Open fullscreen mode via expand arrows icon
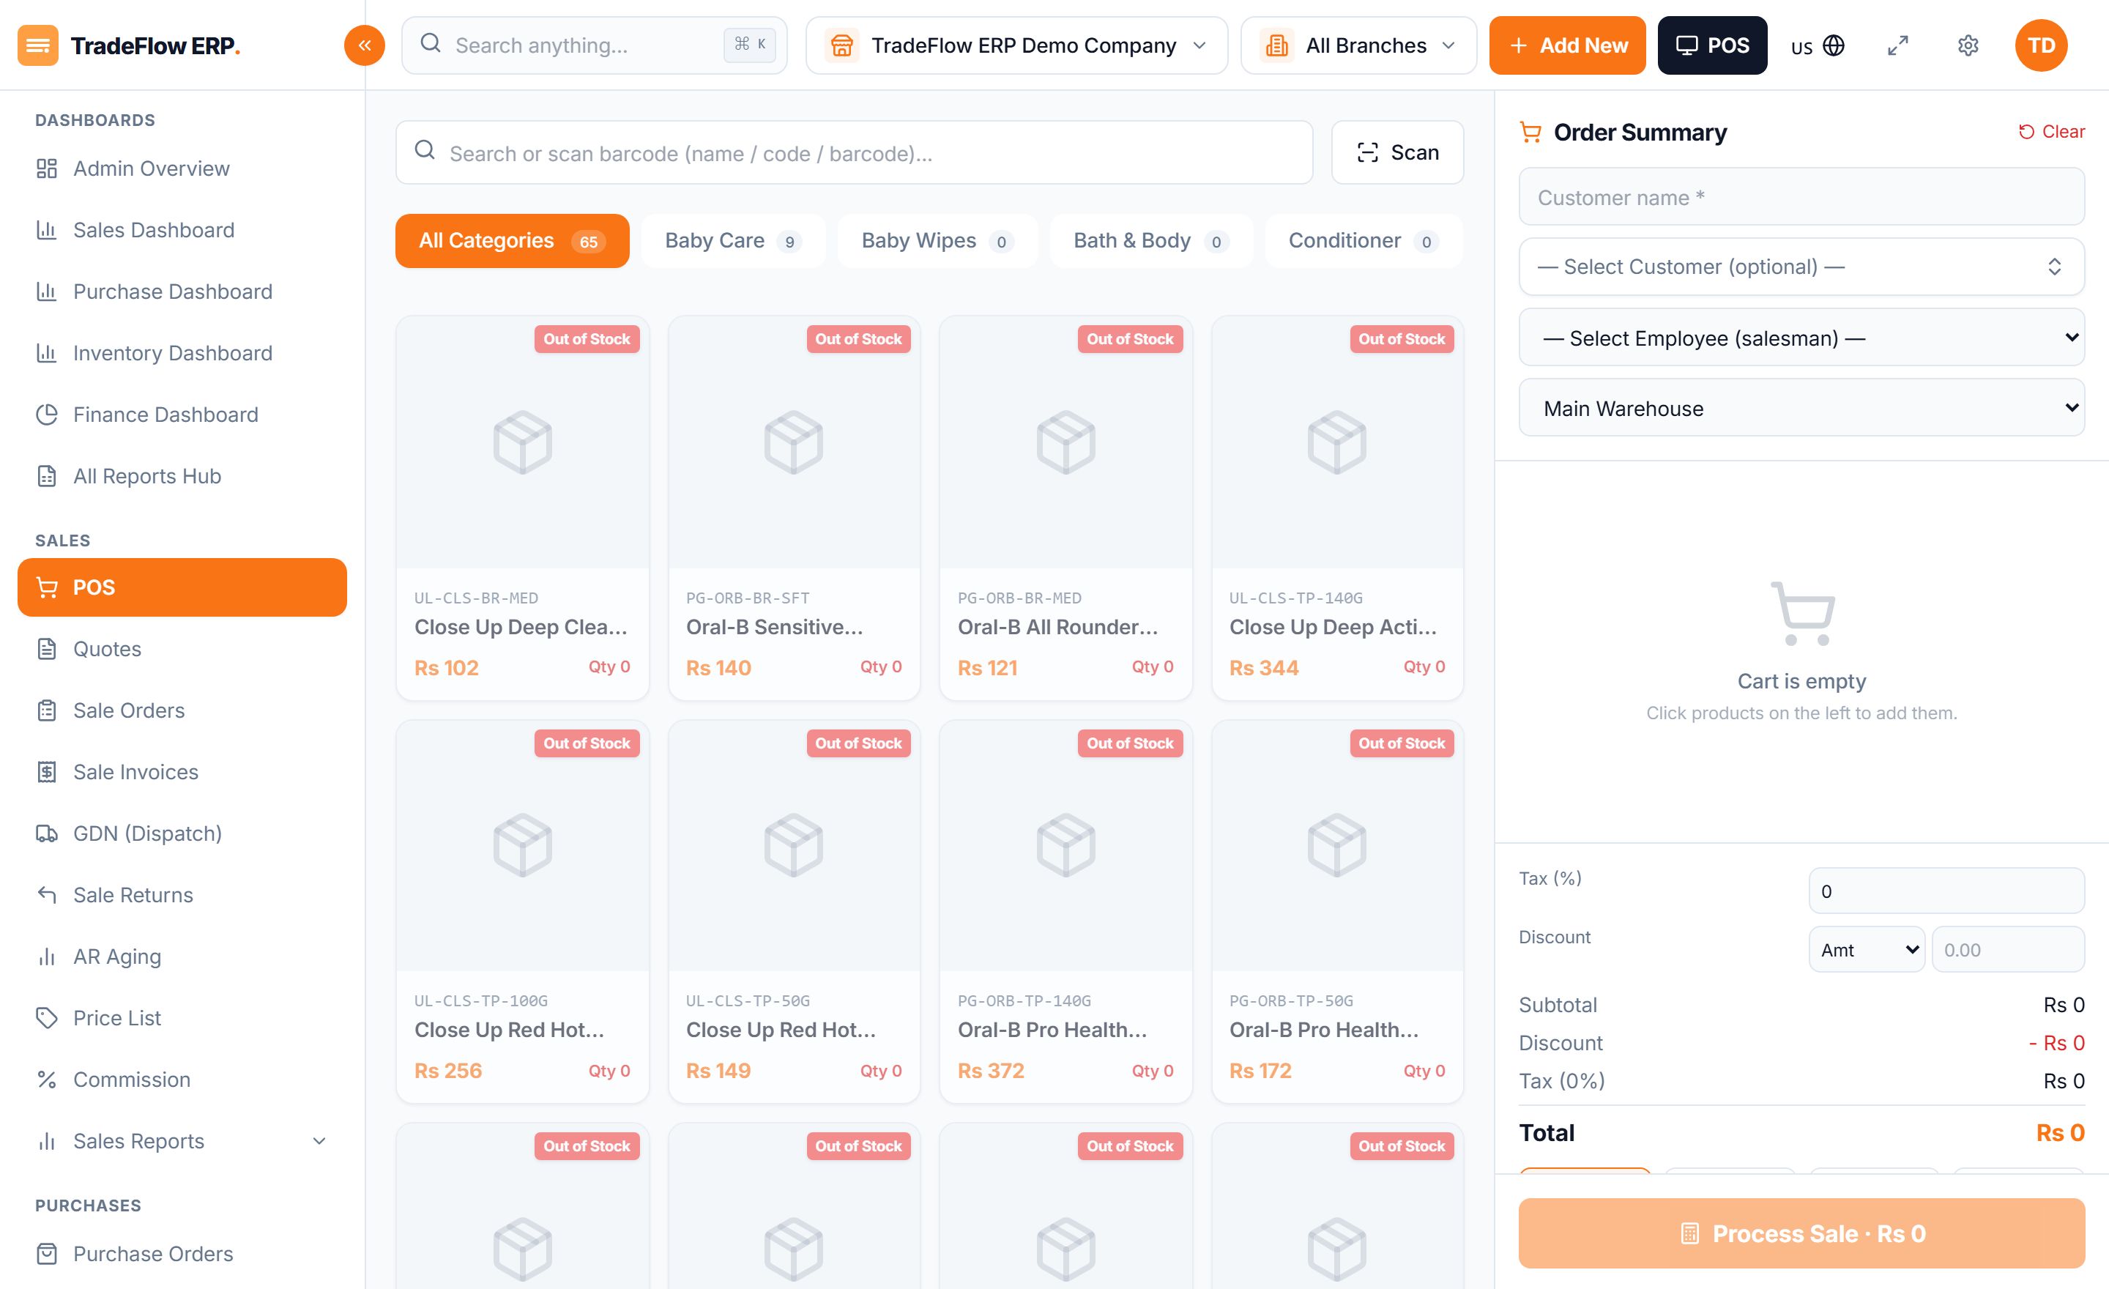This screenshot has height=1289, width=2109. coord(1897,45)
